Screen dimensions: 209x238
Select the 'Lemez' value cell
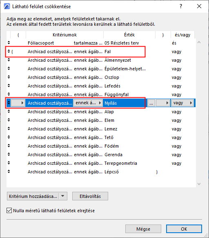pyautogui.click(x=111, y=129)
